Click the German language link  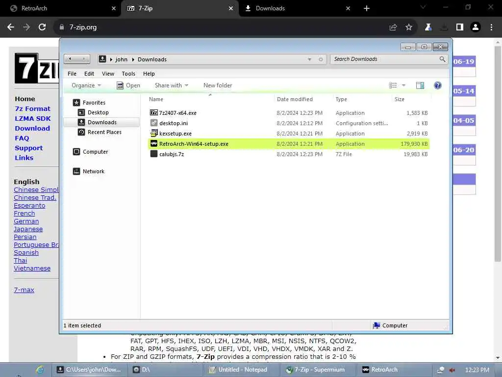point(26,221)
